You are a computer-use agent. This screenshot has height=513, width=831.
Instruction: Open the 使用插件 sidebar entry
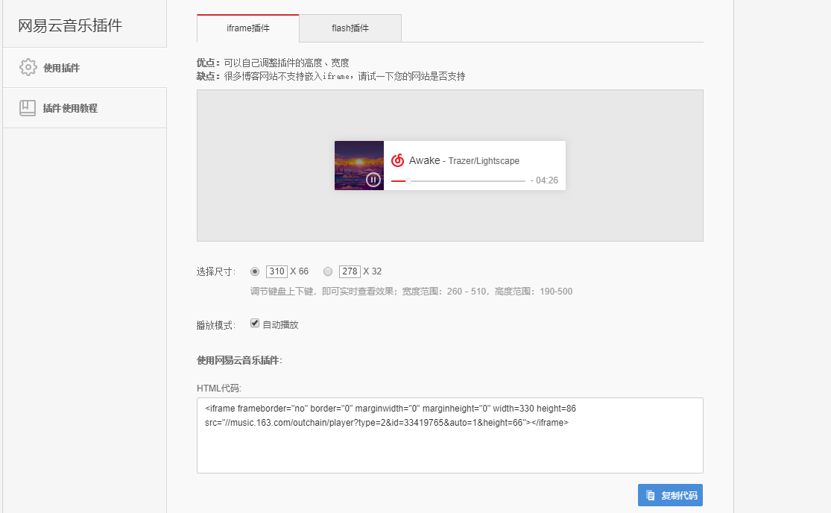click(61, 68)
